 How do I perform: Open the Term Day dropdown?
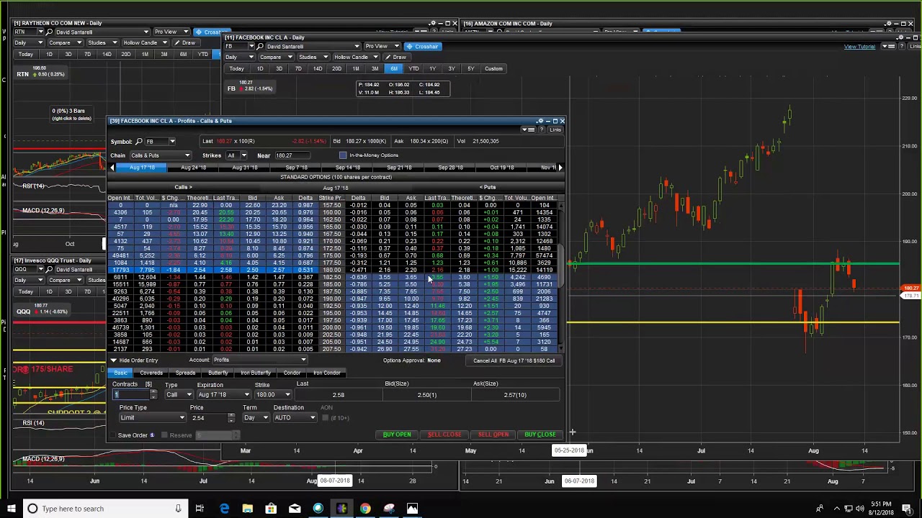click(256, 418)
